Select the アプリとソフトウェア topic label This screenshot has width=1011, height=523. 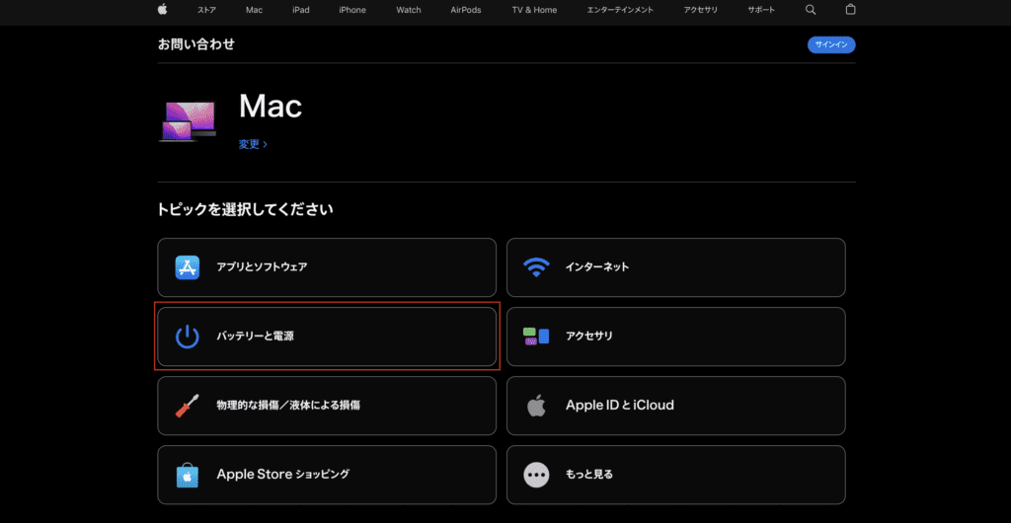262,267
